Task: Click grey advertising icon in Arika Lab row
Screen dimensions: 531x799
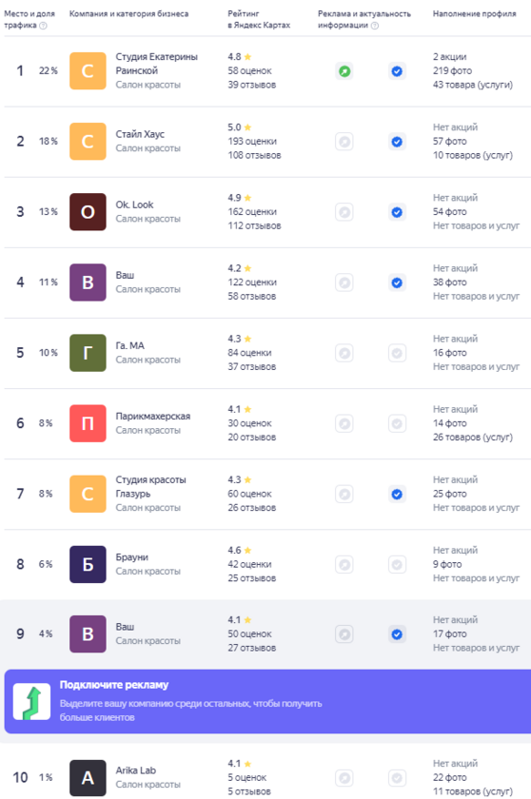Action: (344, 778)
